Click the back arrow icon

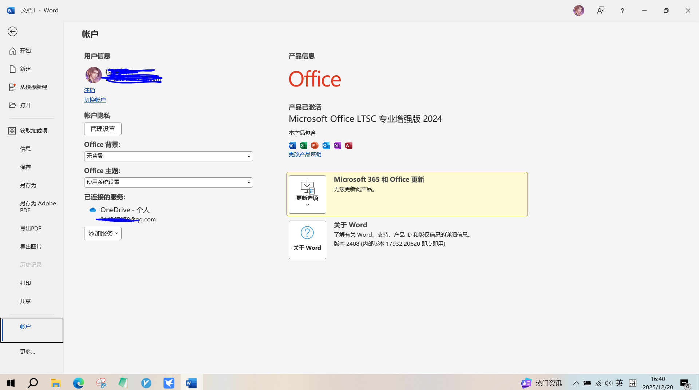pos(12,32)
